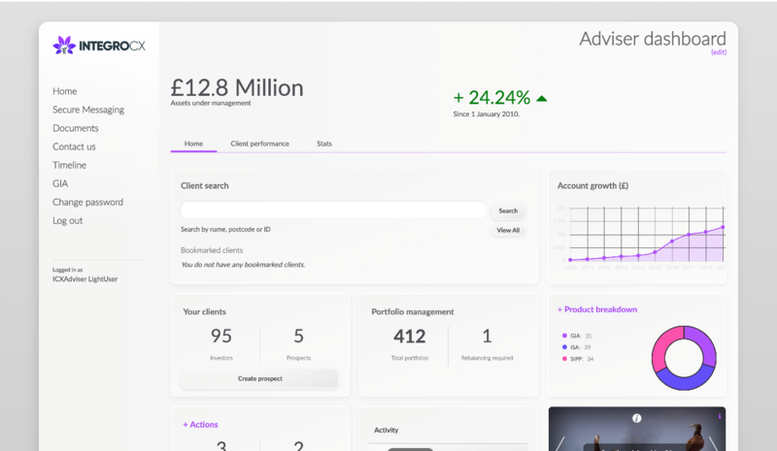Screen dimensions: 777x451
Task: Click the ISA blue legend dot
Action: [x=564, y=347]
